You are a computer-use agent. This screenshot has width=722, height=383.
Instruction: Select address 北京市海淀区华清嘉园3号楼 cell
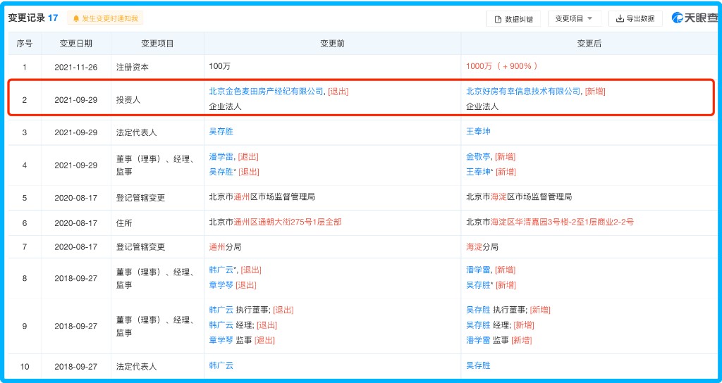tap(589, 223)
